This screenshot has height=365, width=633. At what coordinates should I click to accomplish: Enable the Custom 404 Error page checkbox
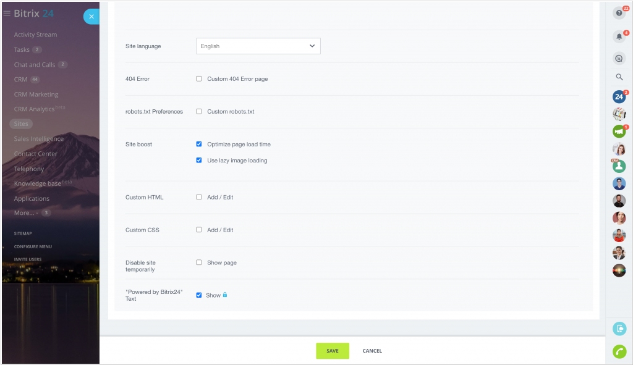[199, 79]
